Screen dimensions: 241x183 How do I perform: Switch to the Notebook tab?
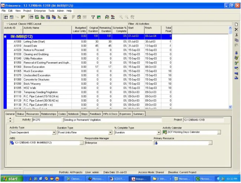click(73, 114)
